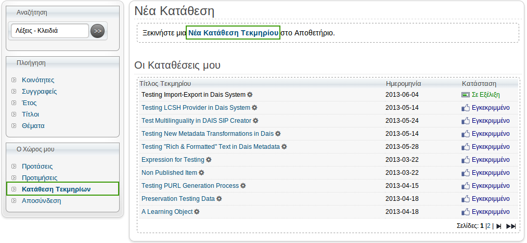Open the Προτάσεις sidebar entry
This screenshot has width=527, height=243.
click(x=37, y=167)
